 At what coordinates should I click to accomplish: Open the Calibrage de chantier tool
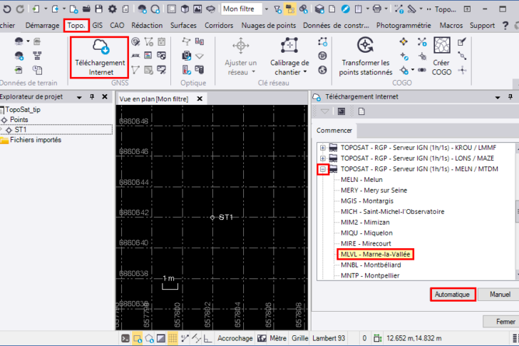coord(289,47)
